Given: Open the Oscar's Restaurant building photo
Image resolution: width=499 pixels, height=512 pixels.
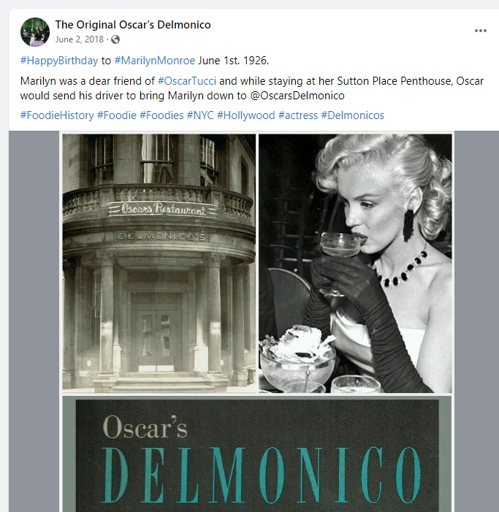Looking at the screenshot, I should click(x=159, y=263).
